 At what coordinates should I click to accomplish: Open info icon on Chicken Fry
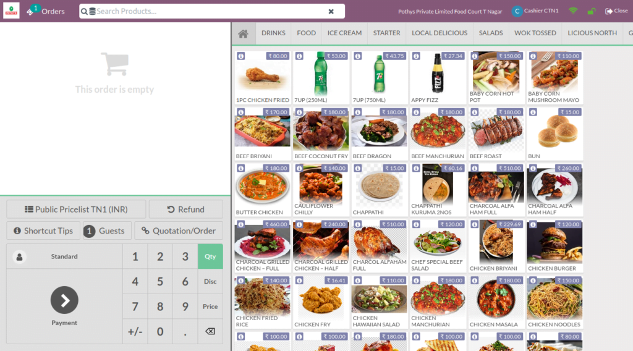point(299,281)
